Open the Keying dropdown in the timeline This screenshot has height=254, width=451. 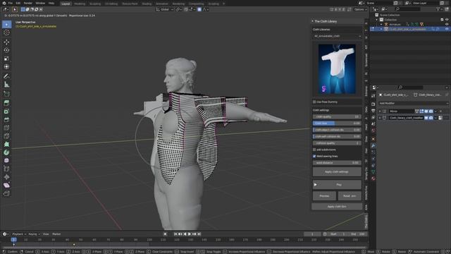point(34,234)
